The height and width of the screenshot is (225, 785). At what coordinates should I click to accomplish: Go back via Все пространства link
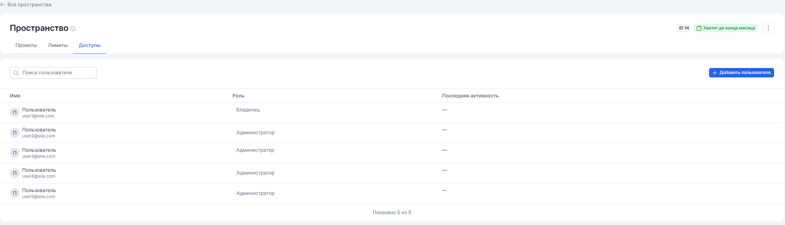(29, 5)
